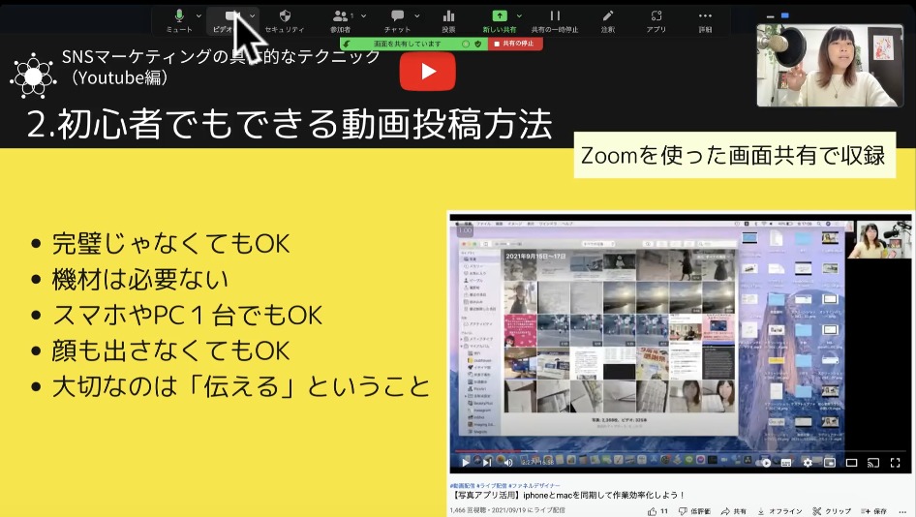Skip to next video in YouTube player
Screen dimensions: 916x517
point(487,462)
